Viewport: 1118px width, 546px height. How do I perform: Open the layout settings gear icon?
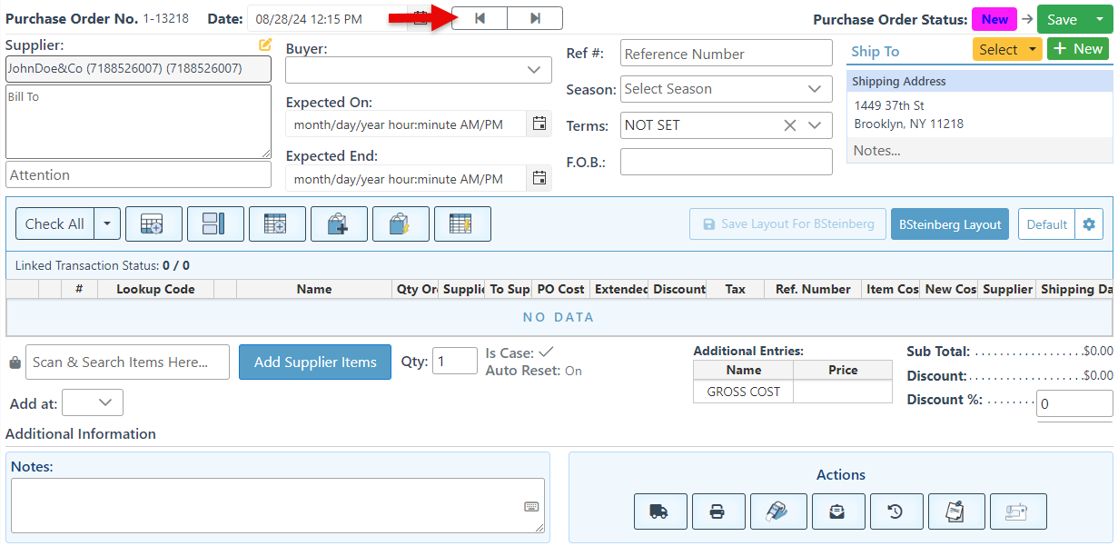coord(1088,224)
